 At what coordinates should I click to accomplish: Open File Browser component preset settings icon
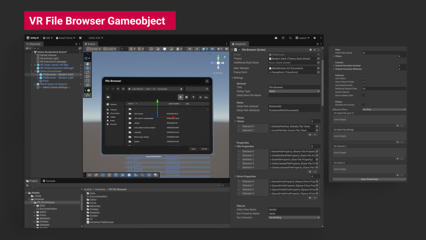[x=315, y=50]
